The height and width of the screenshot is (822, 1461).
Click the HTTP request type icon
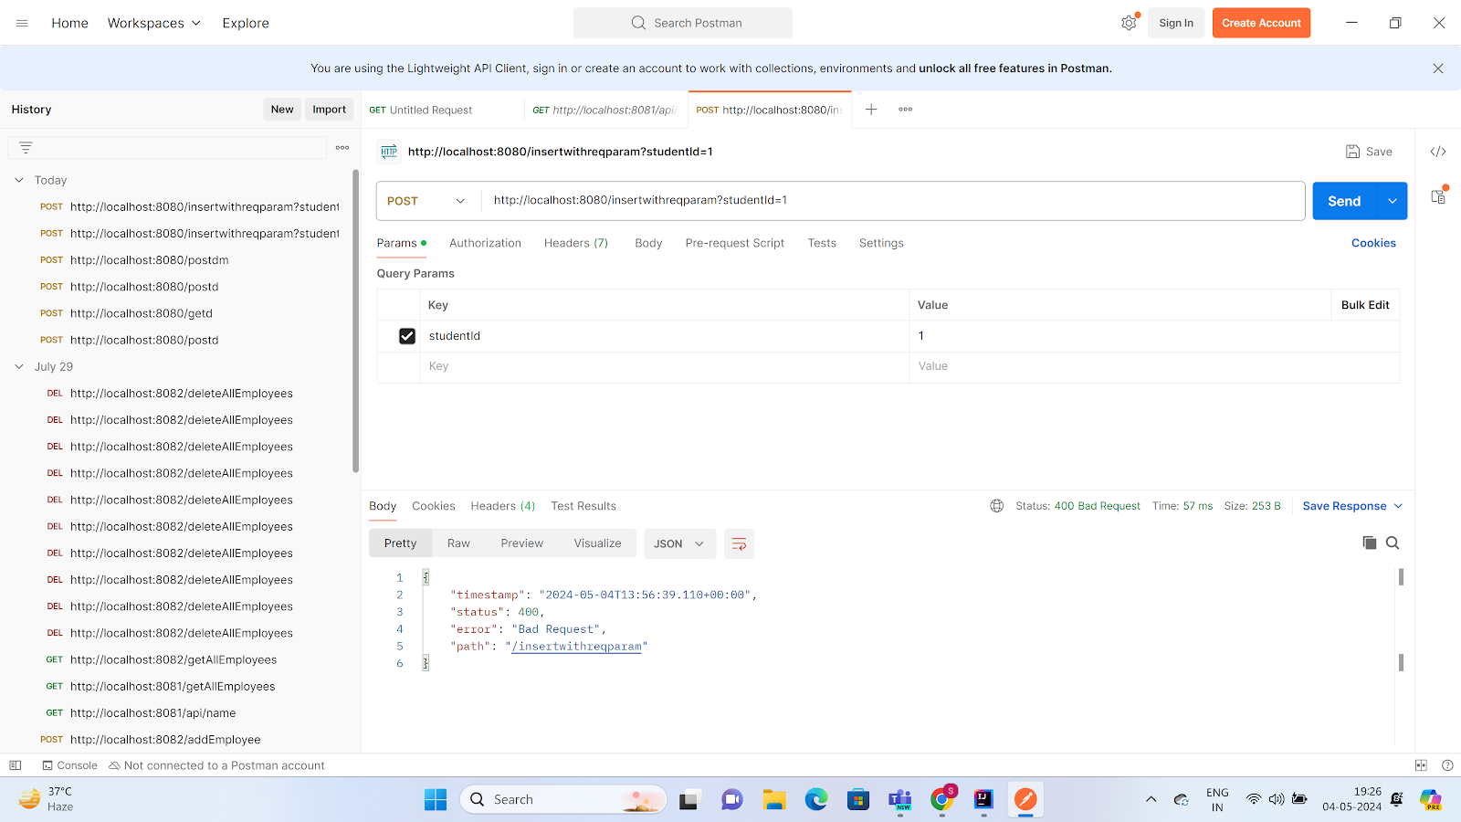click(x=389, y=152)
